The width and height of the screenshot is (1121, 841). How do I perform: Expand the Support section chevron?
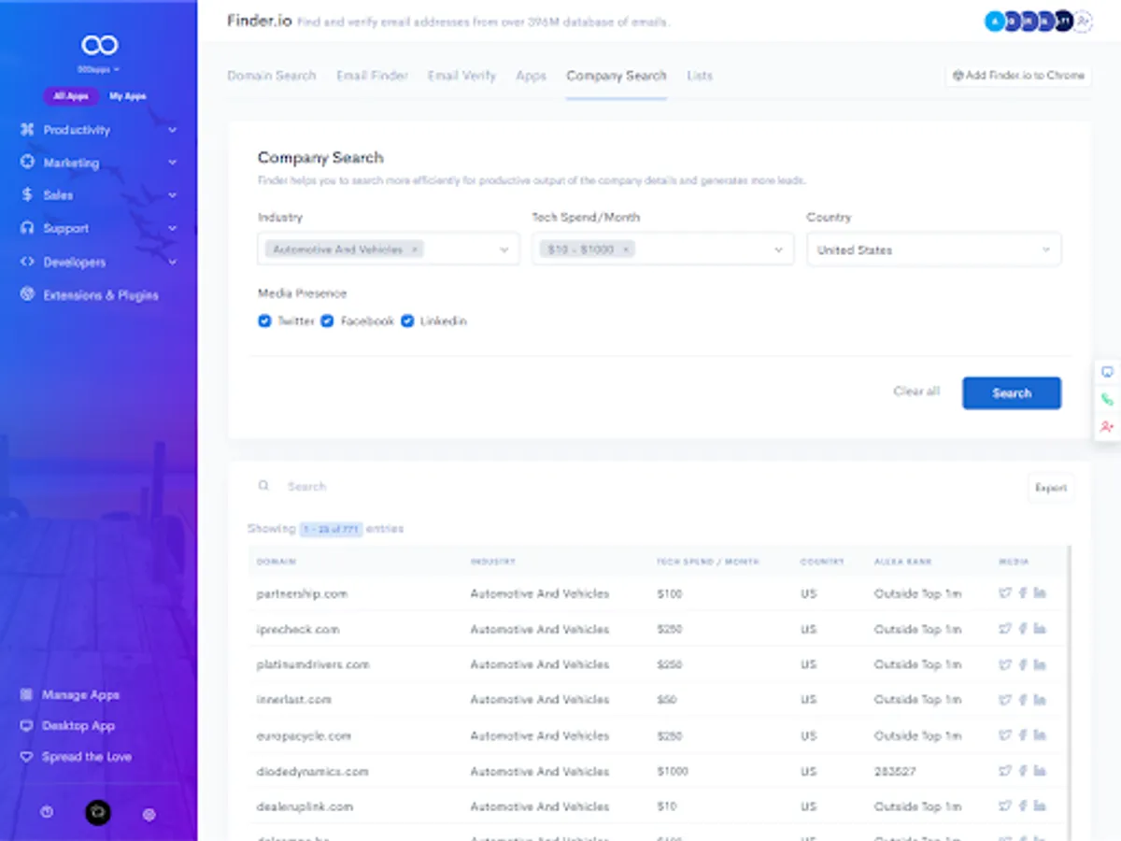click(x=173, y=228)
